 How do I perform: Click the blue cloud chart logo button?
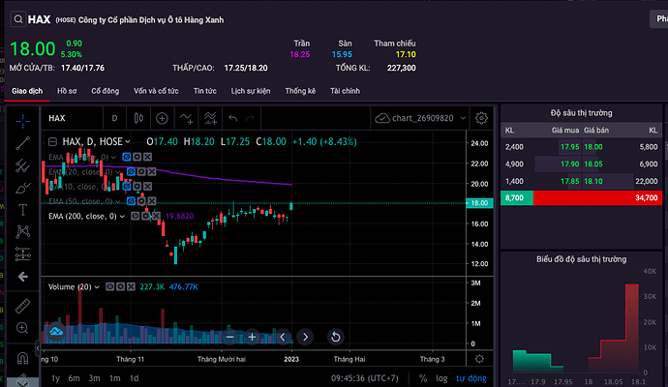(x=56, y=331)
